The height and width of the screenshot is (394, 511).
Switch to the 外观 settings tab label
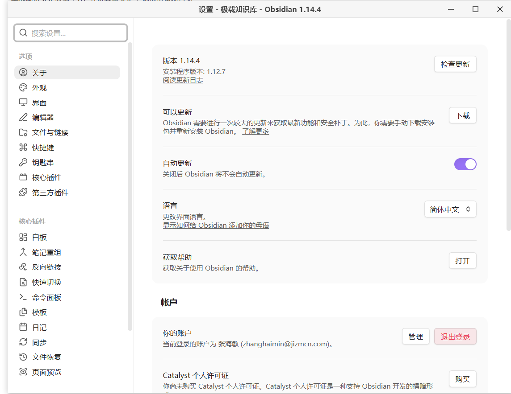click(x=39, y=87)
